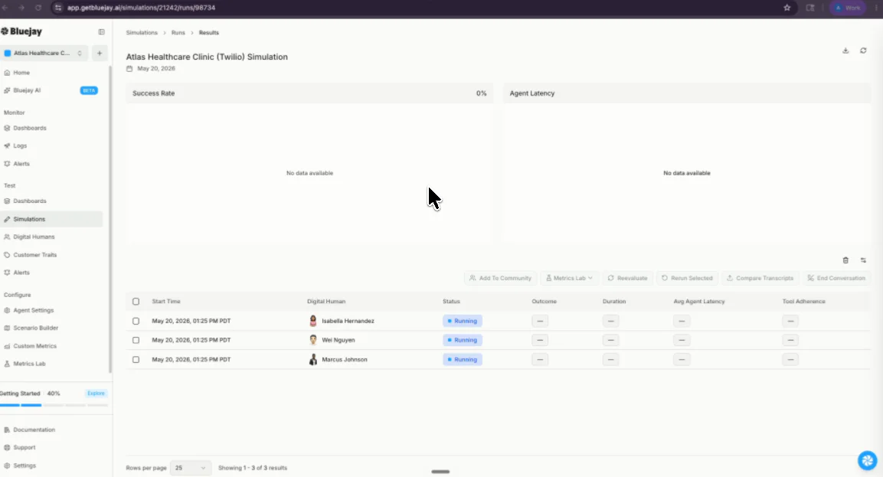Check the Marcus Johnson row checkbox

[x=136, y=359]
